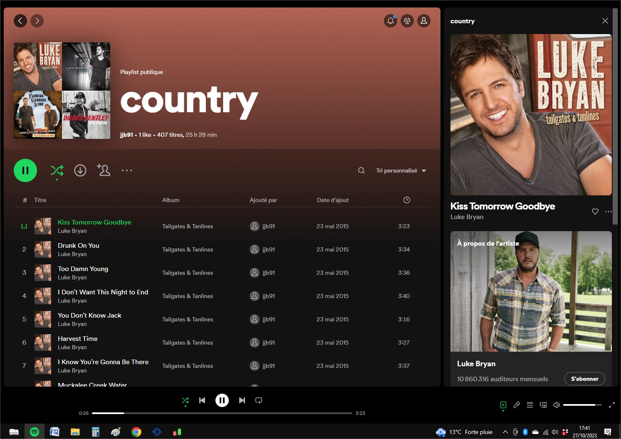Switch player to full screen

[612, 405]
